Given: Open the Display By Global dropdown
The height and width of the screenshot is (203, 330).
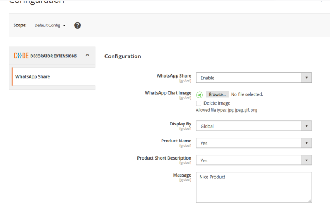Looking at the screenshot, I should [254, 126].
